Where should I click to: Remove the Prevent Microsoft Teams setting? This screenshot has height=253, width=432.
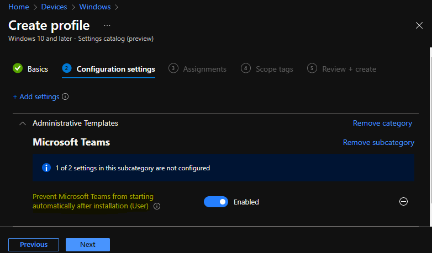click(x=403, y=202)
